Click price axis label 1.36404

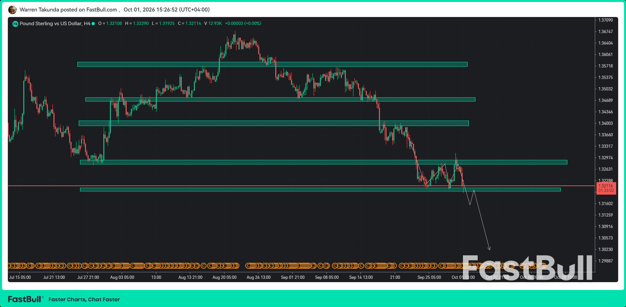[606, 43]
